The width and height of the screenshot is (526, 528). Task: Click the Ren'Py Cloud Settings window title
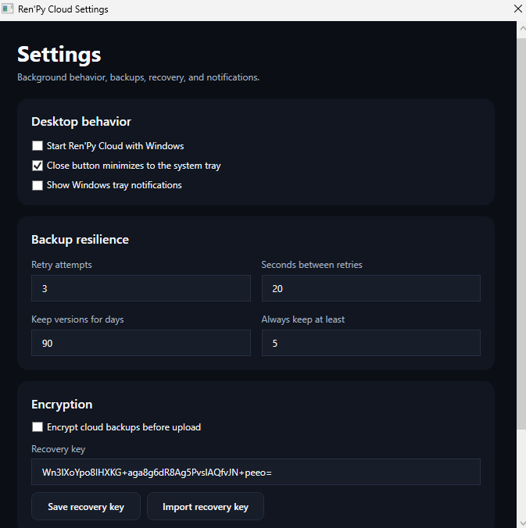click(63, 9)
